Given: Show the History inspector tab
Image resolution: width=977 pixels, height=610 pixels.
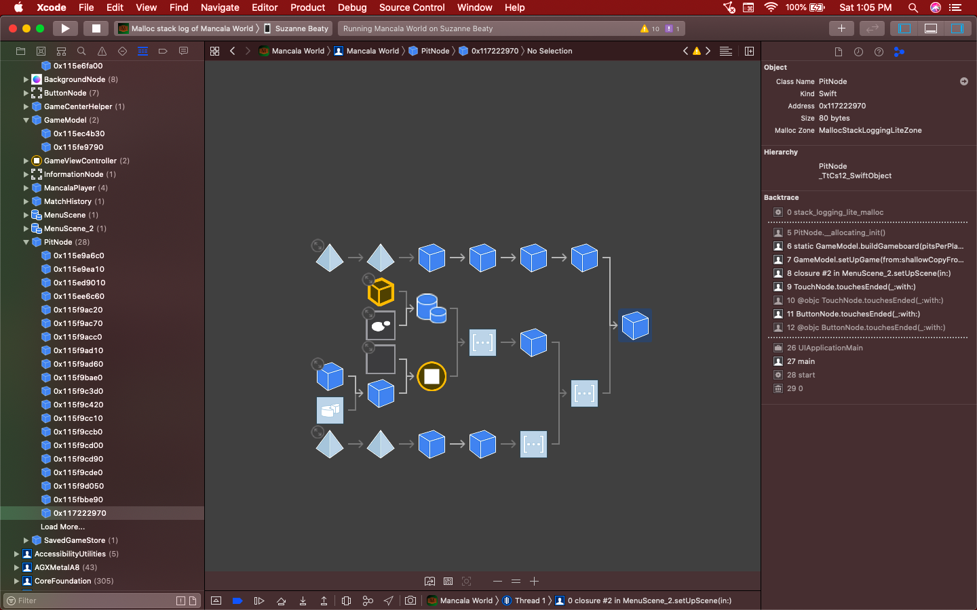Looking at the screenshot, I should pyautogui.click(x=858, y=52).
